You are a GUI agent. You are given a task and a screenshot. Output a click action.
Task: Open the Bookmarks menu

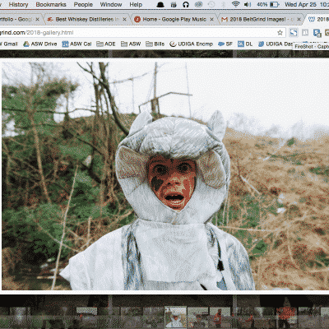[51, 5]
